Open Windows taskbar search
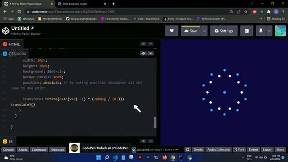Image resolution: width=288 pixels, height=162 pixels. click(107, 157)
